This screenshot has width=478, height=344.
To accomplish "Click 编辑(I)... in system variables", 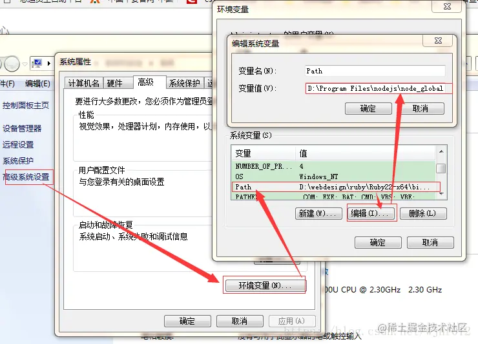I will click(371, 213).
